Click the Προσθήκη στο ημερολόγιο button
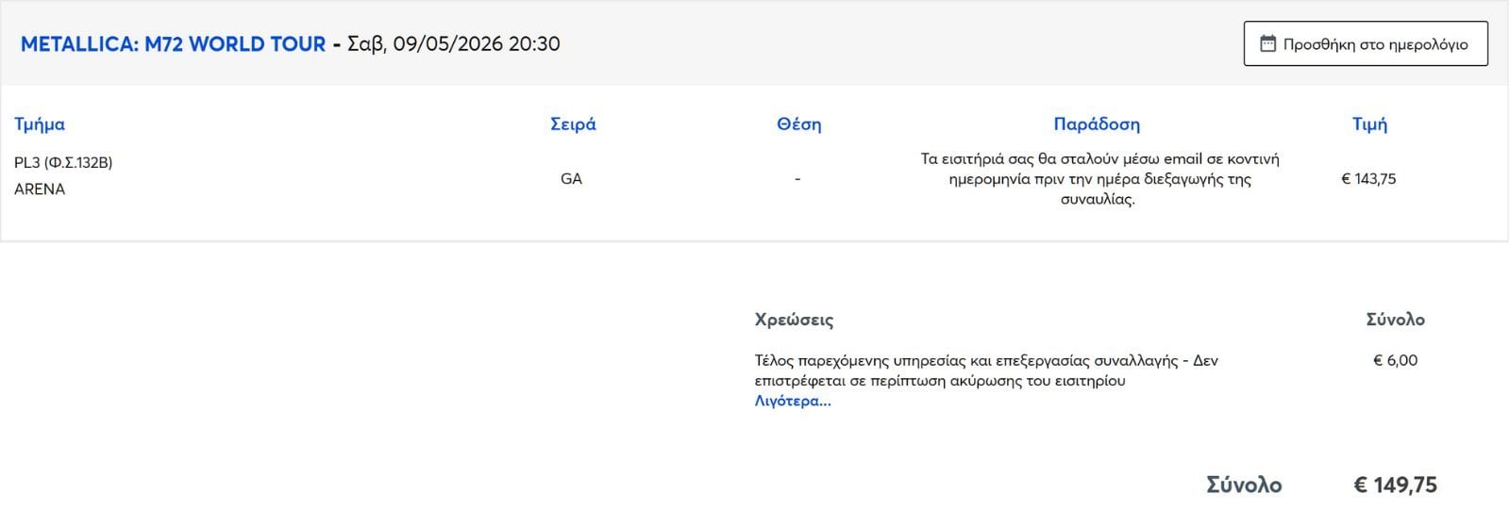Screen dimensions: 1510x526 tap(1366, 43)
